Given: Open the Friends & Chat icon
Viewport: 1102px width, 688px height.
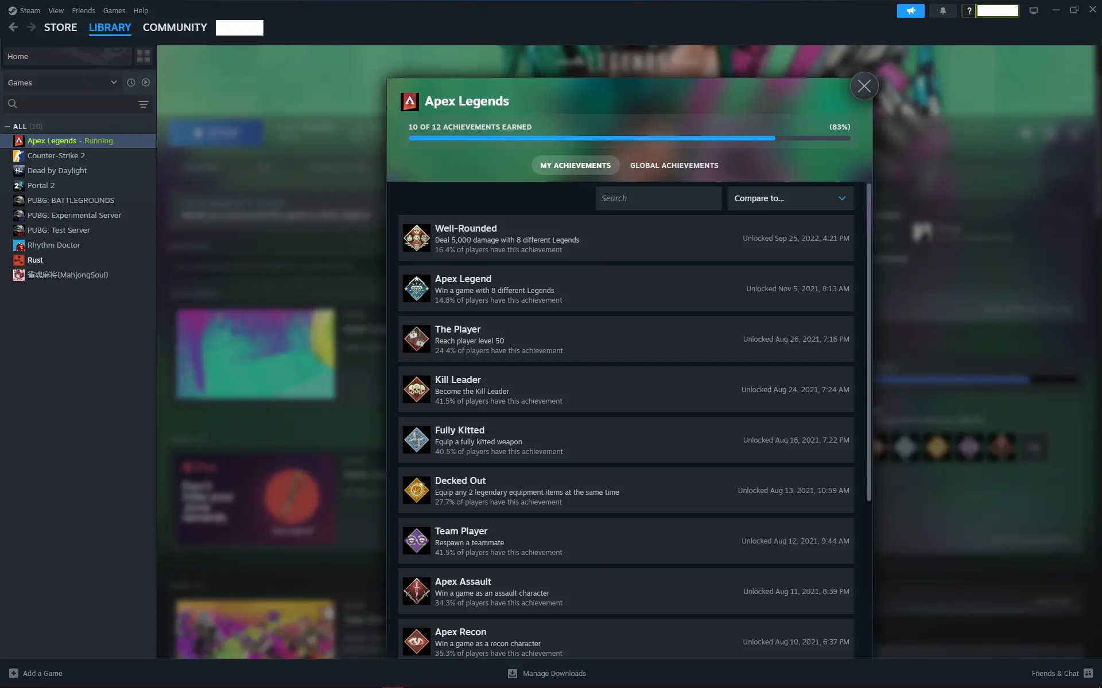Looking at the screenshot, I should [x=1089, y=673].
